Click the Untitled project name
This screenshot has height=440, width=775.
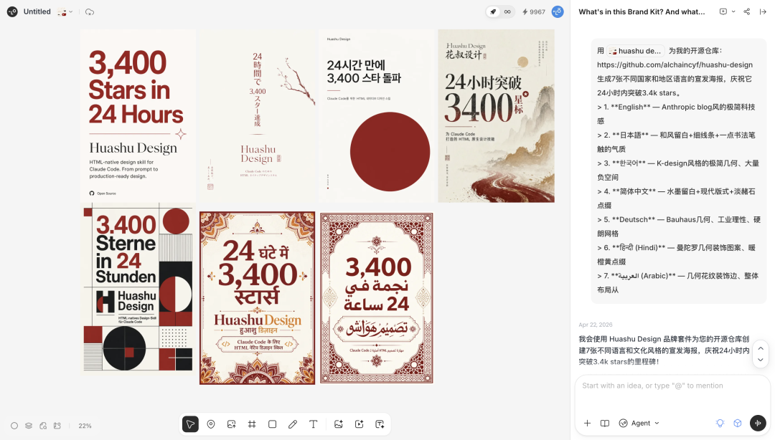click(37, 12)
